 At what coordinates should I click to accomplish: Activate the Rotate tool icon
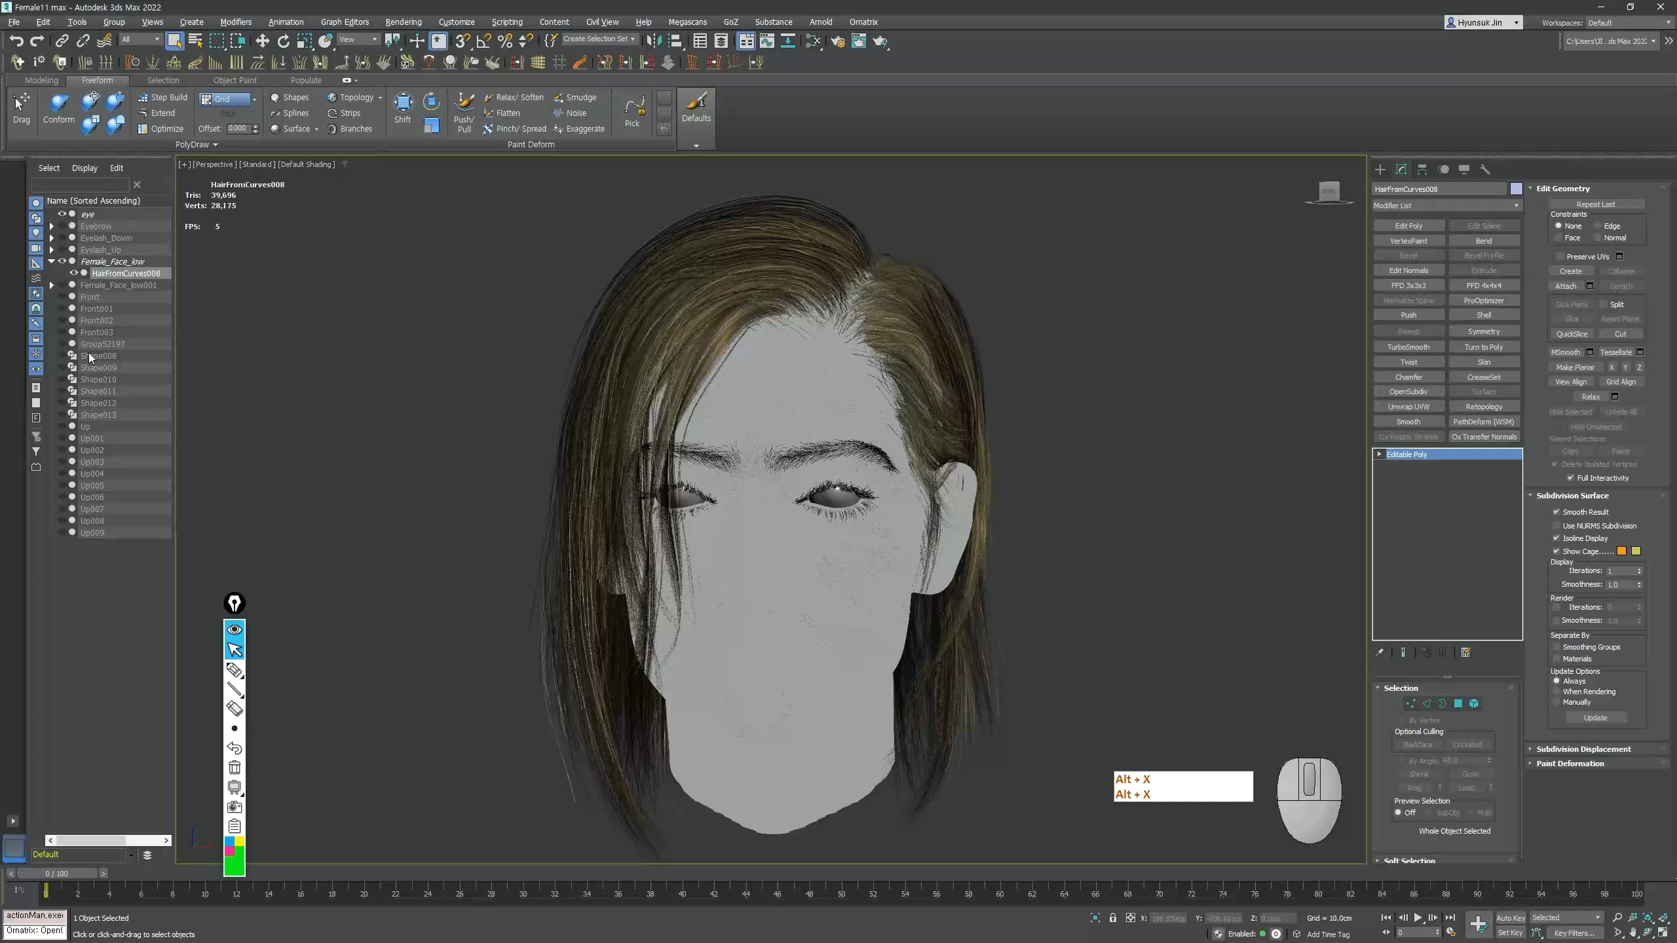283,41
